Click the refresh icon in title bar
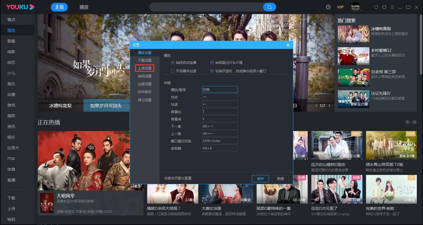 tap(376, 7)
